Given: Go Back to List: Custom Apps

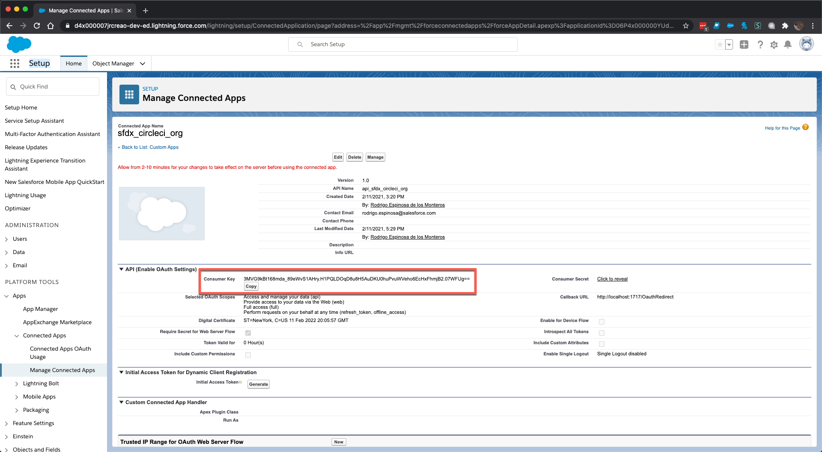Looking at the screenshot, I should pyautogui.click(x=148, y=147).
